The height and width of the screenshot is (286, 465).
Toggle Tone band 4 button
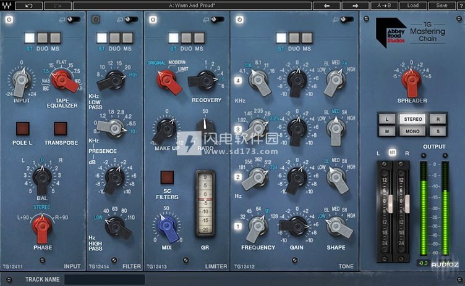coord(238,81)
